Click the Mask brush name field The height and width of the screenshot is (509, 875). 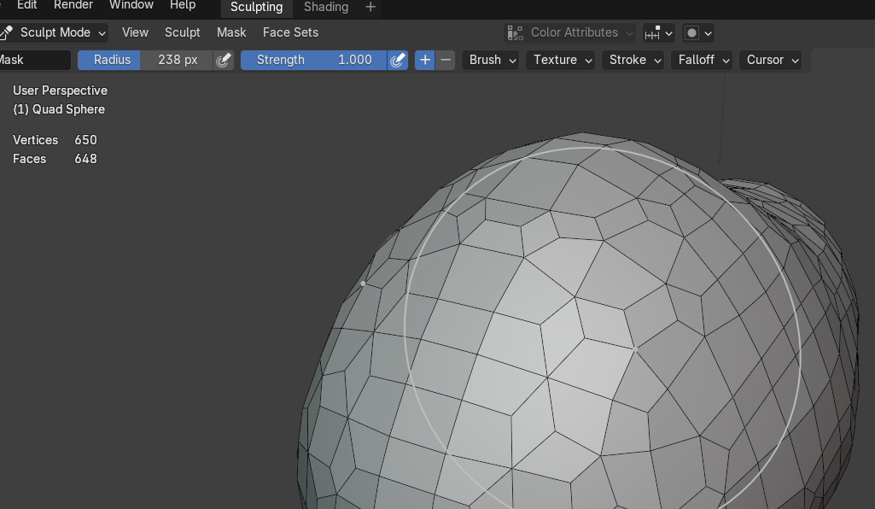coord(35,61)
